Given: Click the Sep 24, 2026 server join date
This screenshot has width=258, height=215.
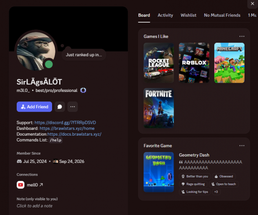Looking at the screenshot, I should [72, 161].
